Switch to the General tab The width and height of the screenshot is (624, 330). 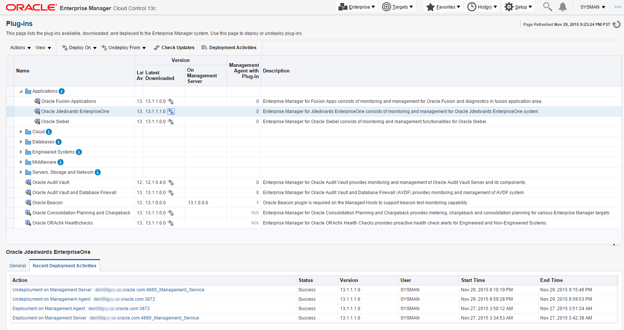tap(18, 266)
